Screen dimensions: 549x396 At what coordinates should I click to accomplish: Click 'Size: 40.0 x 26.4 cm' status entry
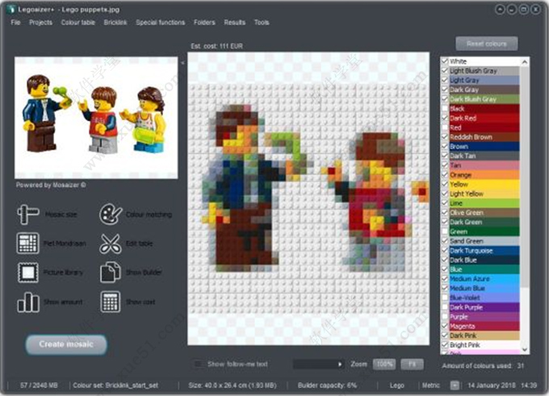[x=233, y=386]
